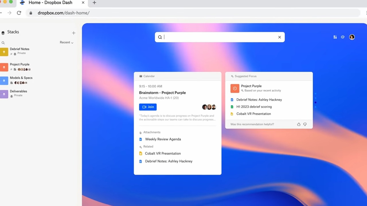Click the Calendar icon on the meeting card
This screenshot has height=206, width=367.
(140, 76)
